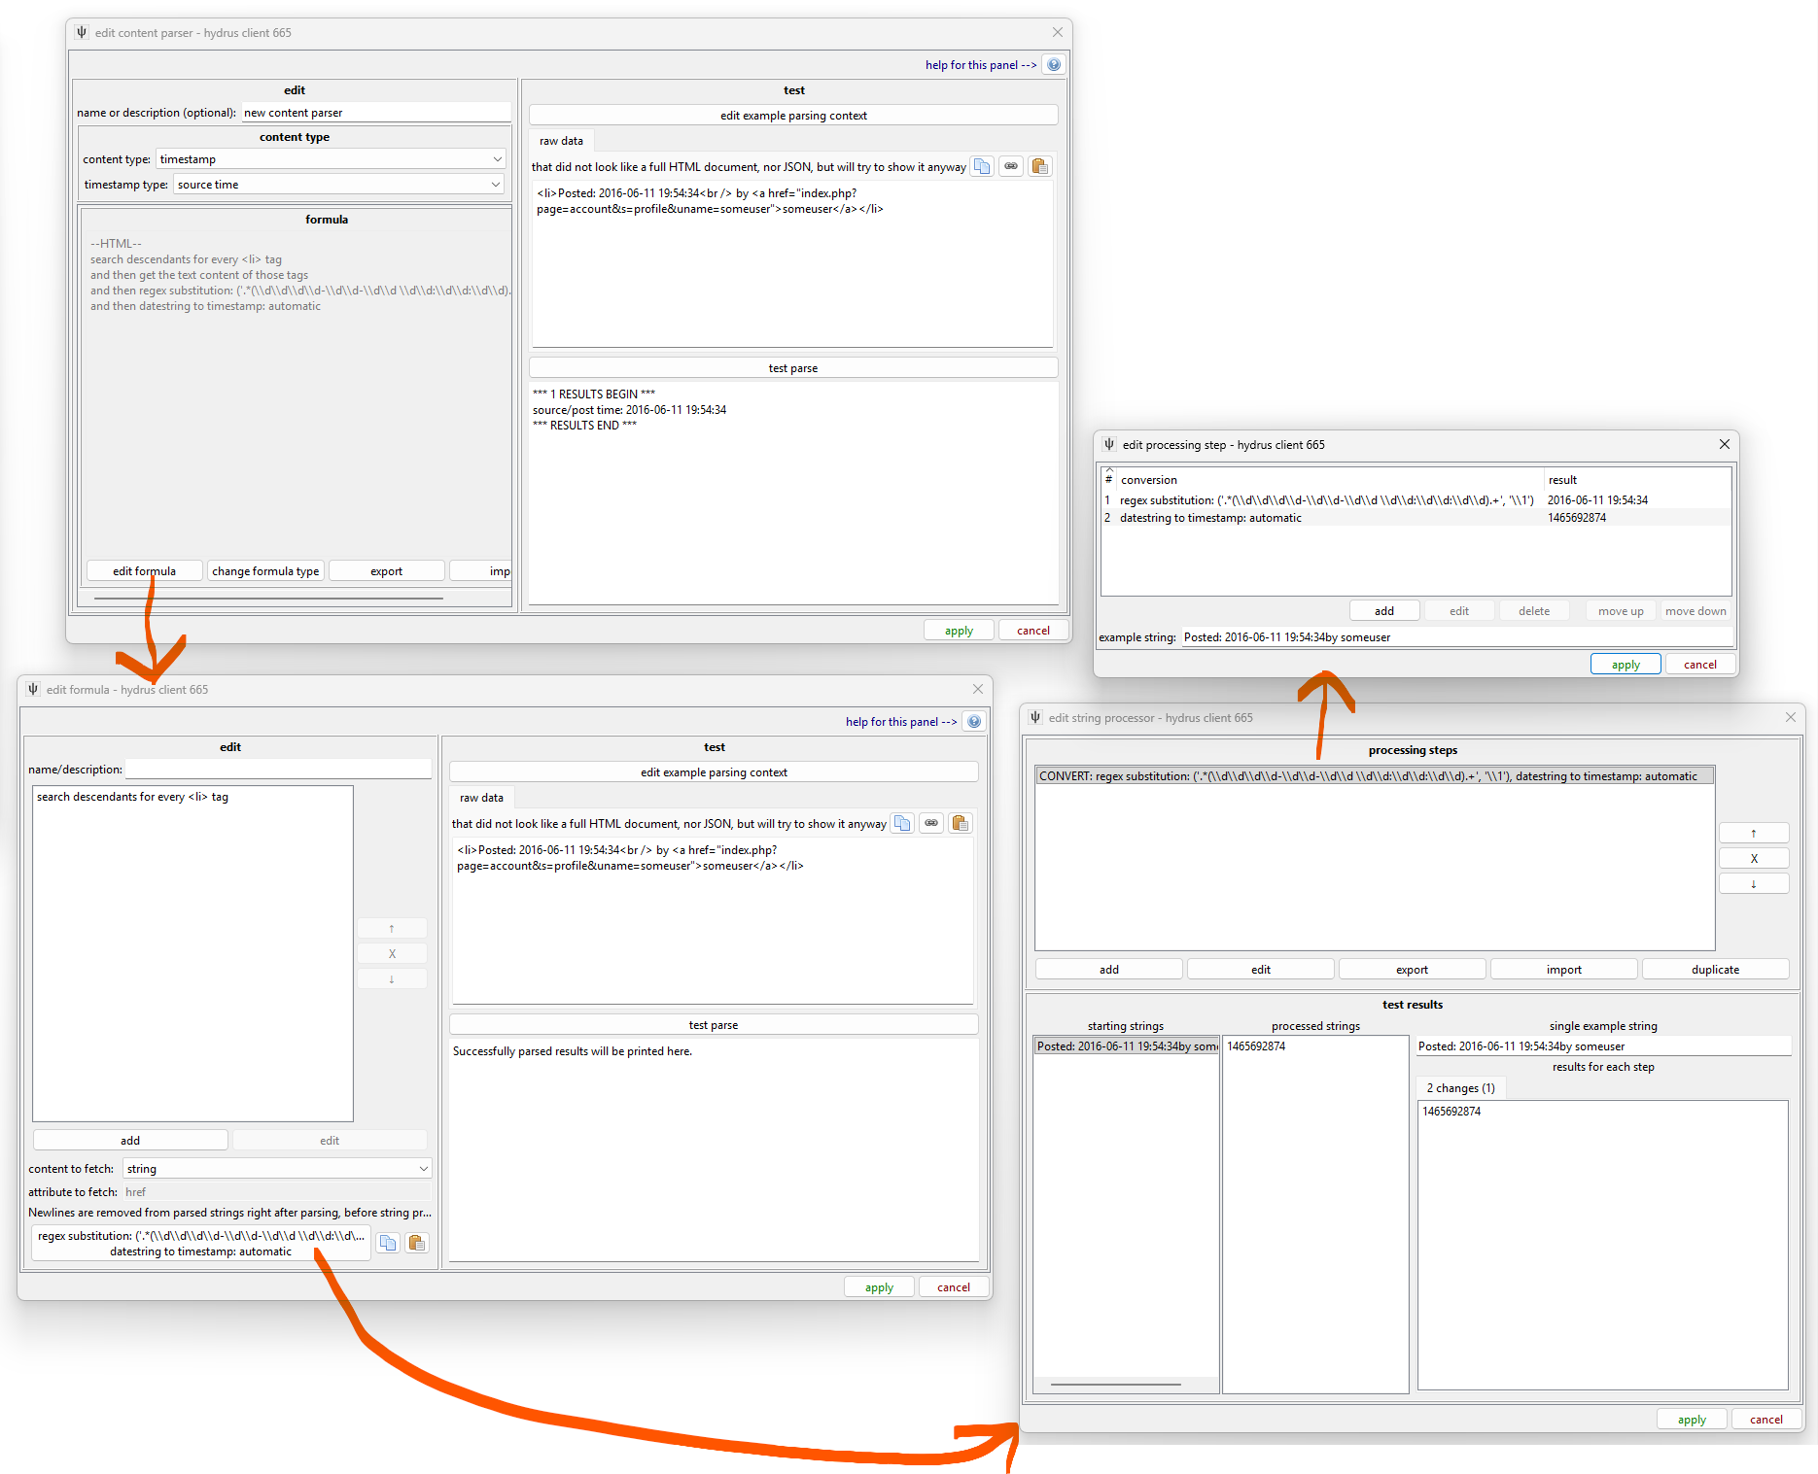Select raw data tab in edit content parser
Viewport: 1818px width, 1474px height.
(561, 141)
